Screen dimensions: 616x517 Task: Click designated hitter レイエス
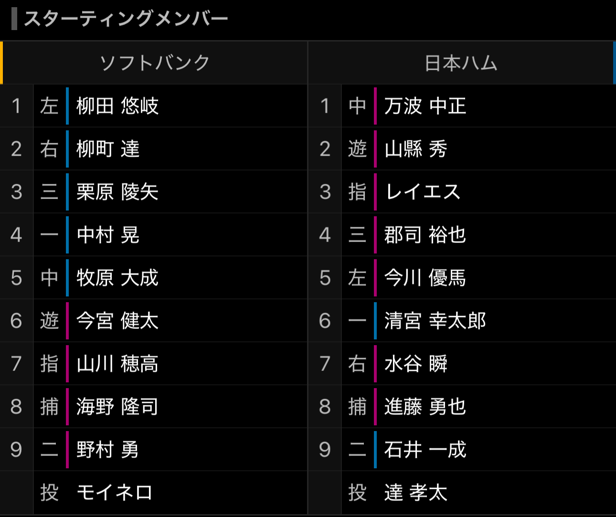tap(423, 192)
